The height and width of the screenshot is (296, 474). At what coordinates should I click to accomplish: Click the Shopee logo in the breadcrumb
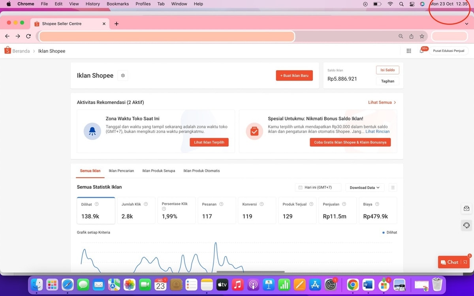point(8,51)
